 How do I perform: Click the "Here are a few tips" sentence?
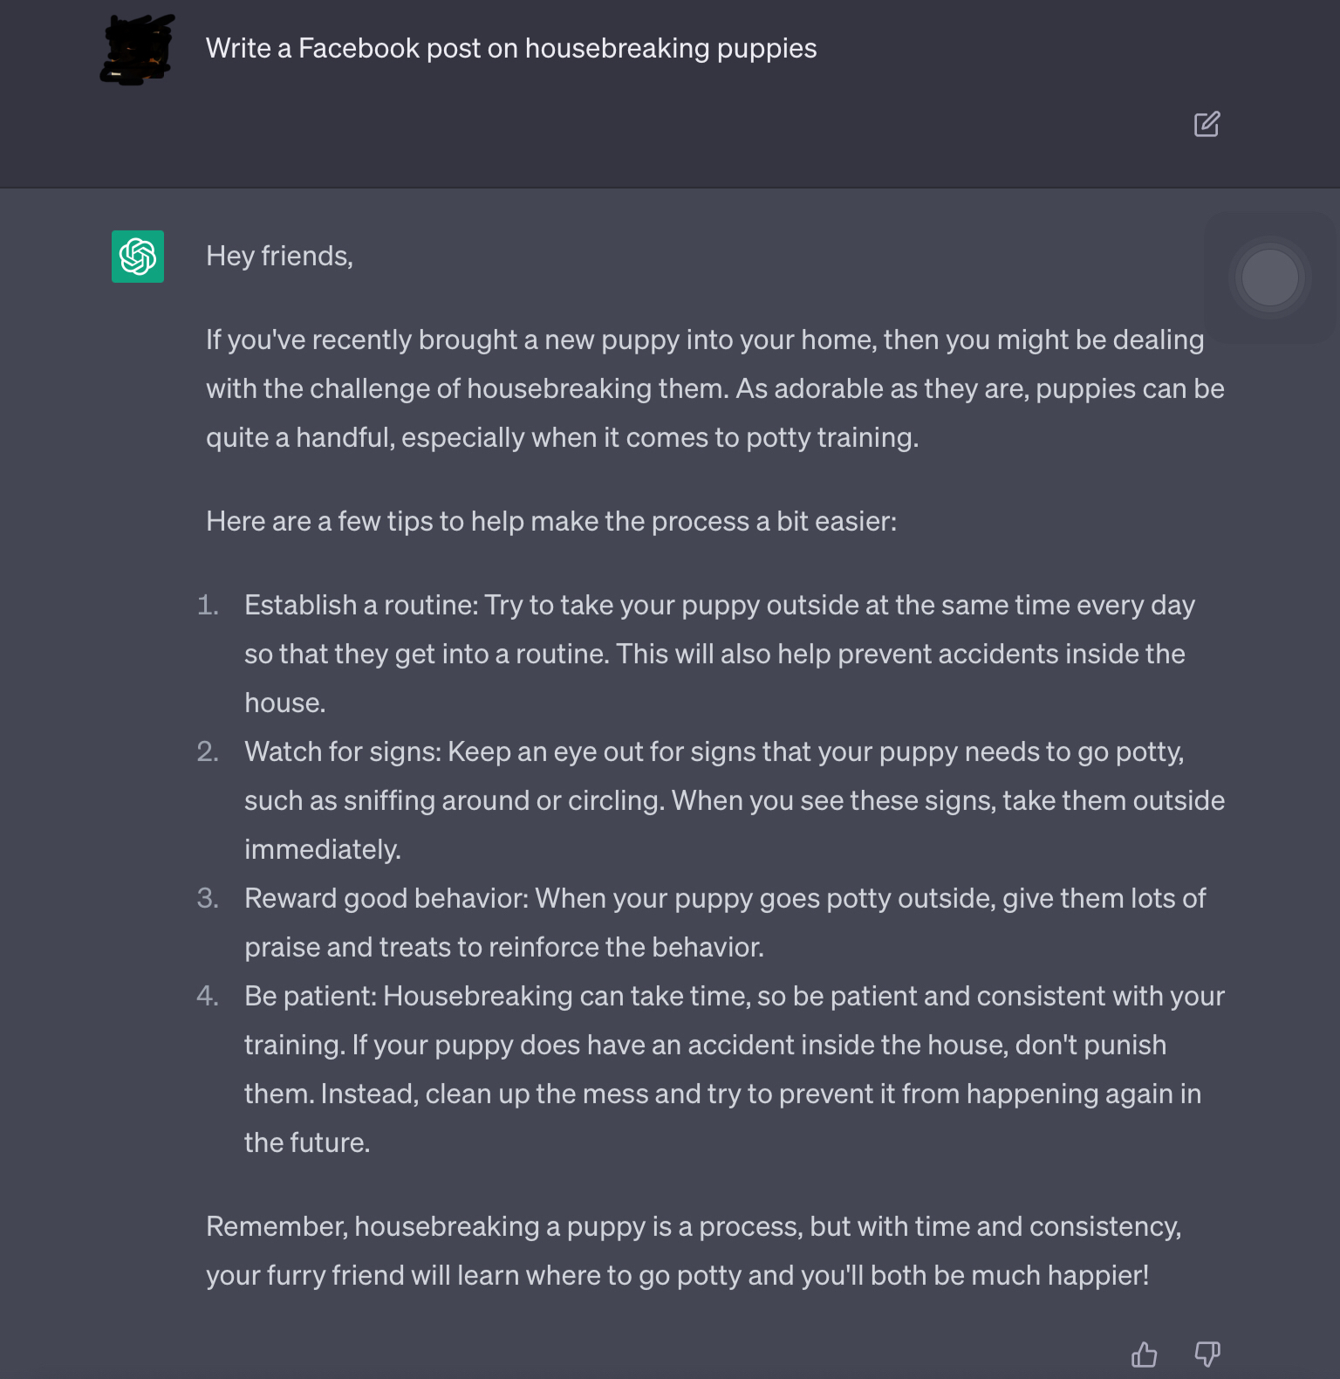click(x=551, y=522)
